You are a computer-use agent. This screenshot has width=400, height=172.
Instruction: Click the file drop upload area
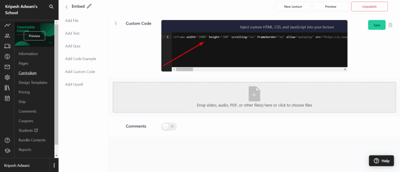point(254,97)
